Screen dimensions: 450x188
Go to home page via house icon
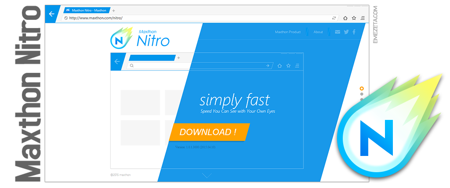click(345, 18)
